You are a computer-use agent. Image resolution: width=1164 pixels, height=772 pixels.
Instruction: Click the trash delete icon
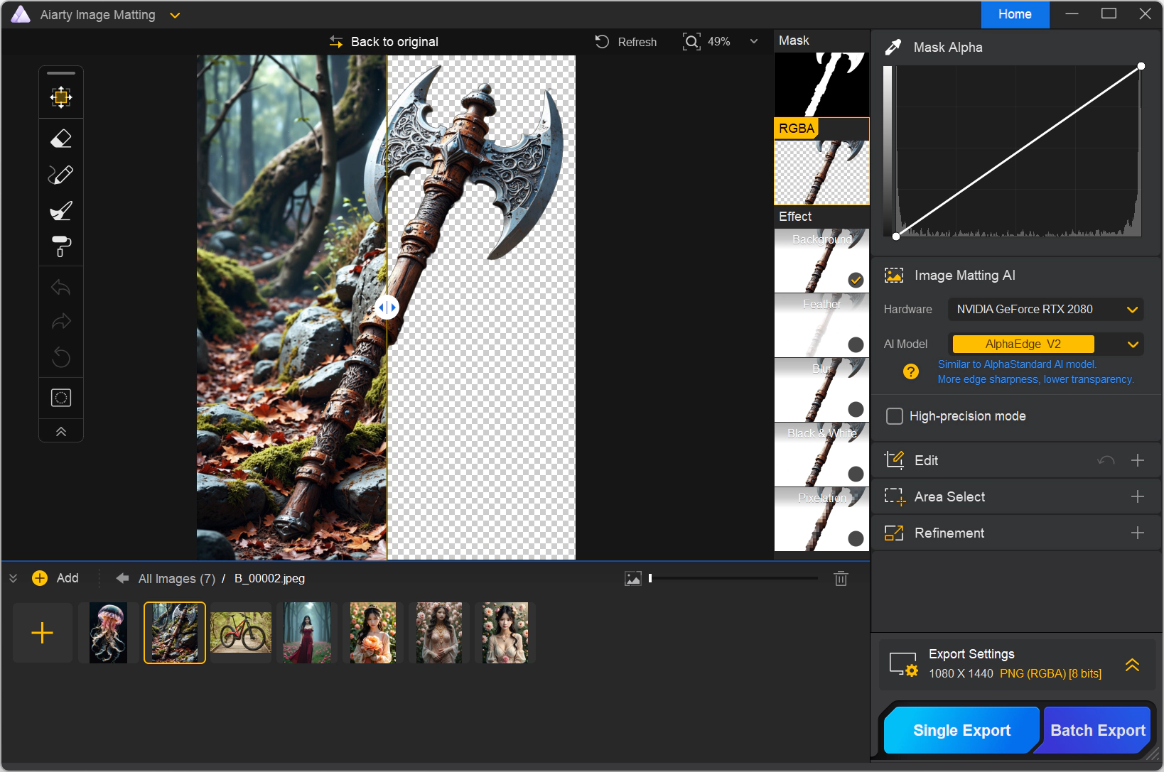tap(841, 579)
